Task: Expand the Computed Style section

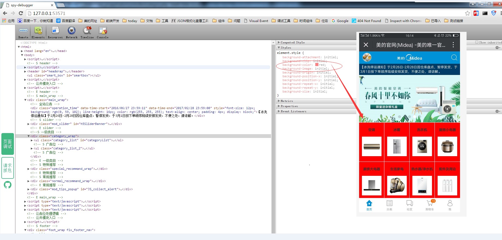Action: pyautogui.click(x=293, y=42)
